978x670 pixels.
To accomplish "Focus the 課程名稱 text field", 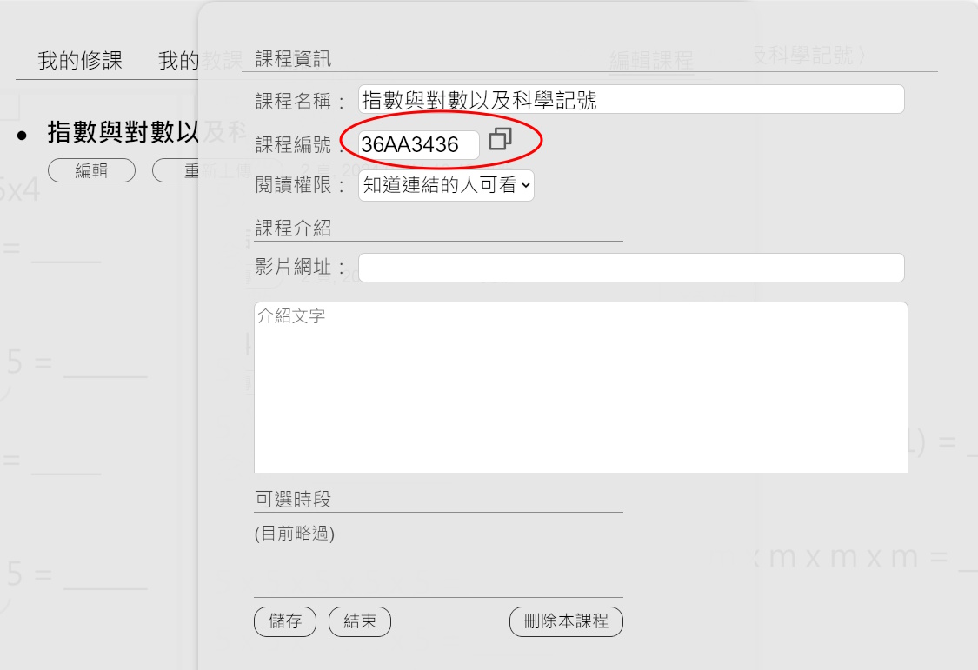I will (631, 100).
